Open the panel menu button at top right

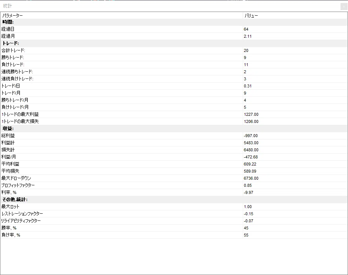[344, 7]
